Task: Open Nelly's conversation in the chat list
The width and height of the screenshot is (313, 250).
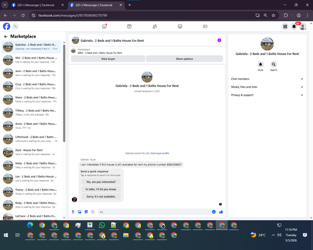Action: [x=31, y=166]
